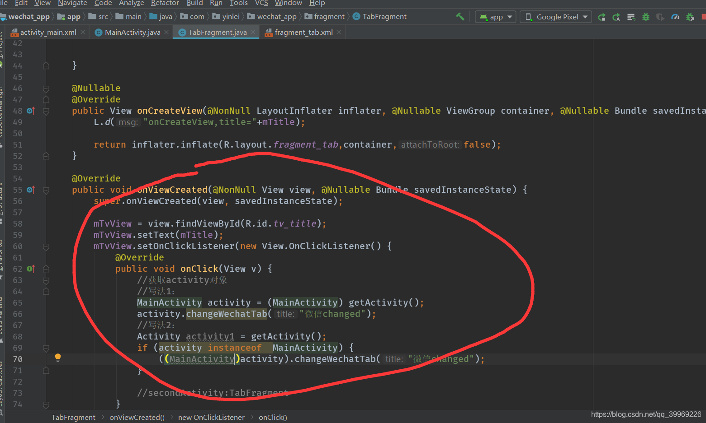Screen dimensions: 706x423
Task: Open the app run configuration dropdown
Action: point(495,17)
